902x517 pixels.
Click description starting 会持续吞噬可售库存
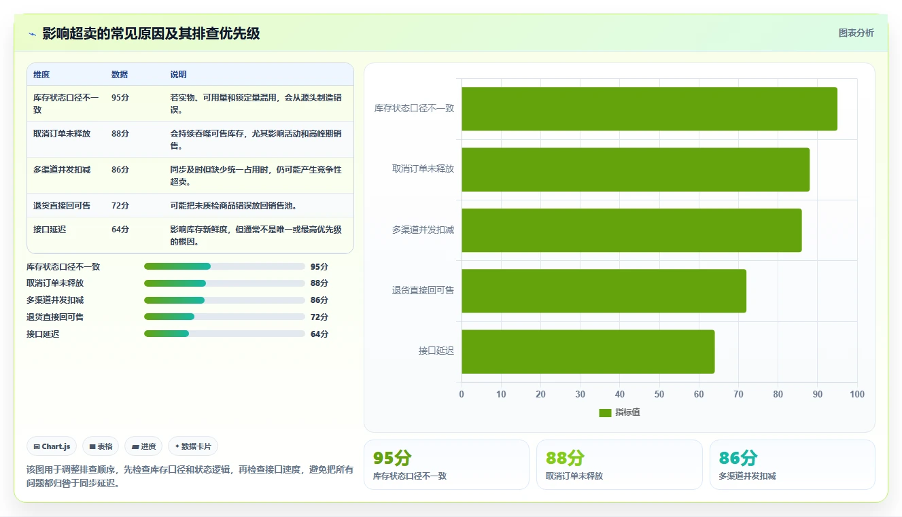click(x=256, y=140)
